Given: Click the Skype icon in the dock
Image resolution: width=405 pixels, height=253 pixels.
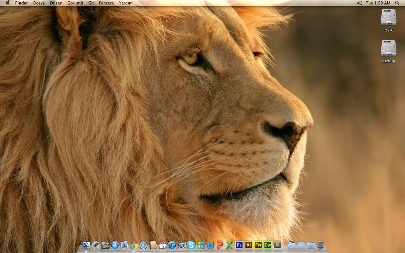Looking at the screenshot, I should coord(191,245).
